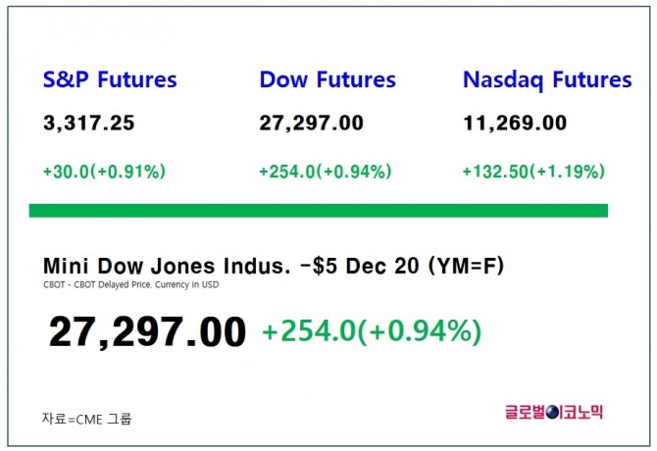Click the green horizontal divider bar

pyautogui.click(x=319, y=211)
